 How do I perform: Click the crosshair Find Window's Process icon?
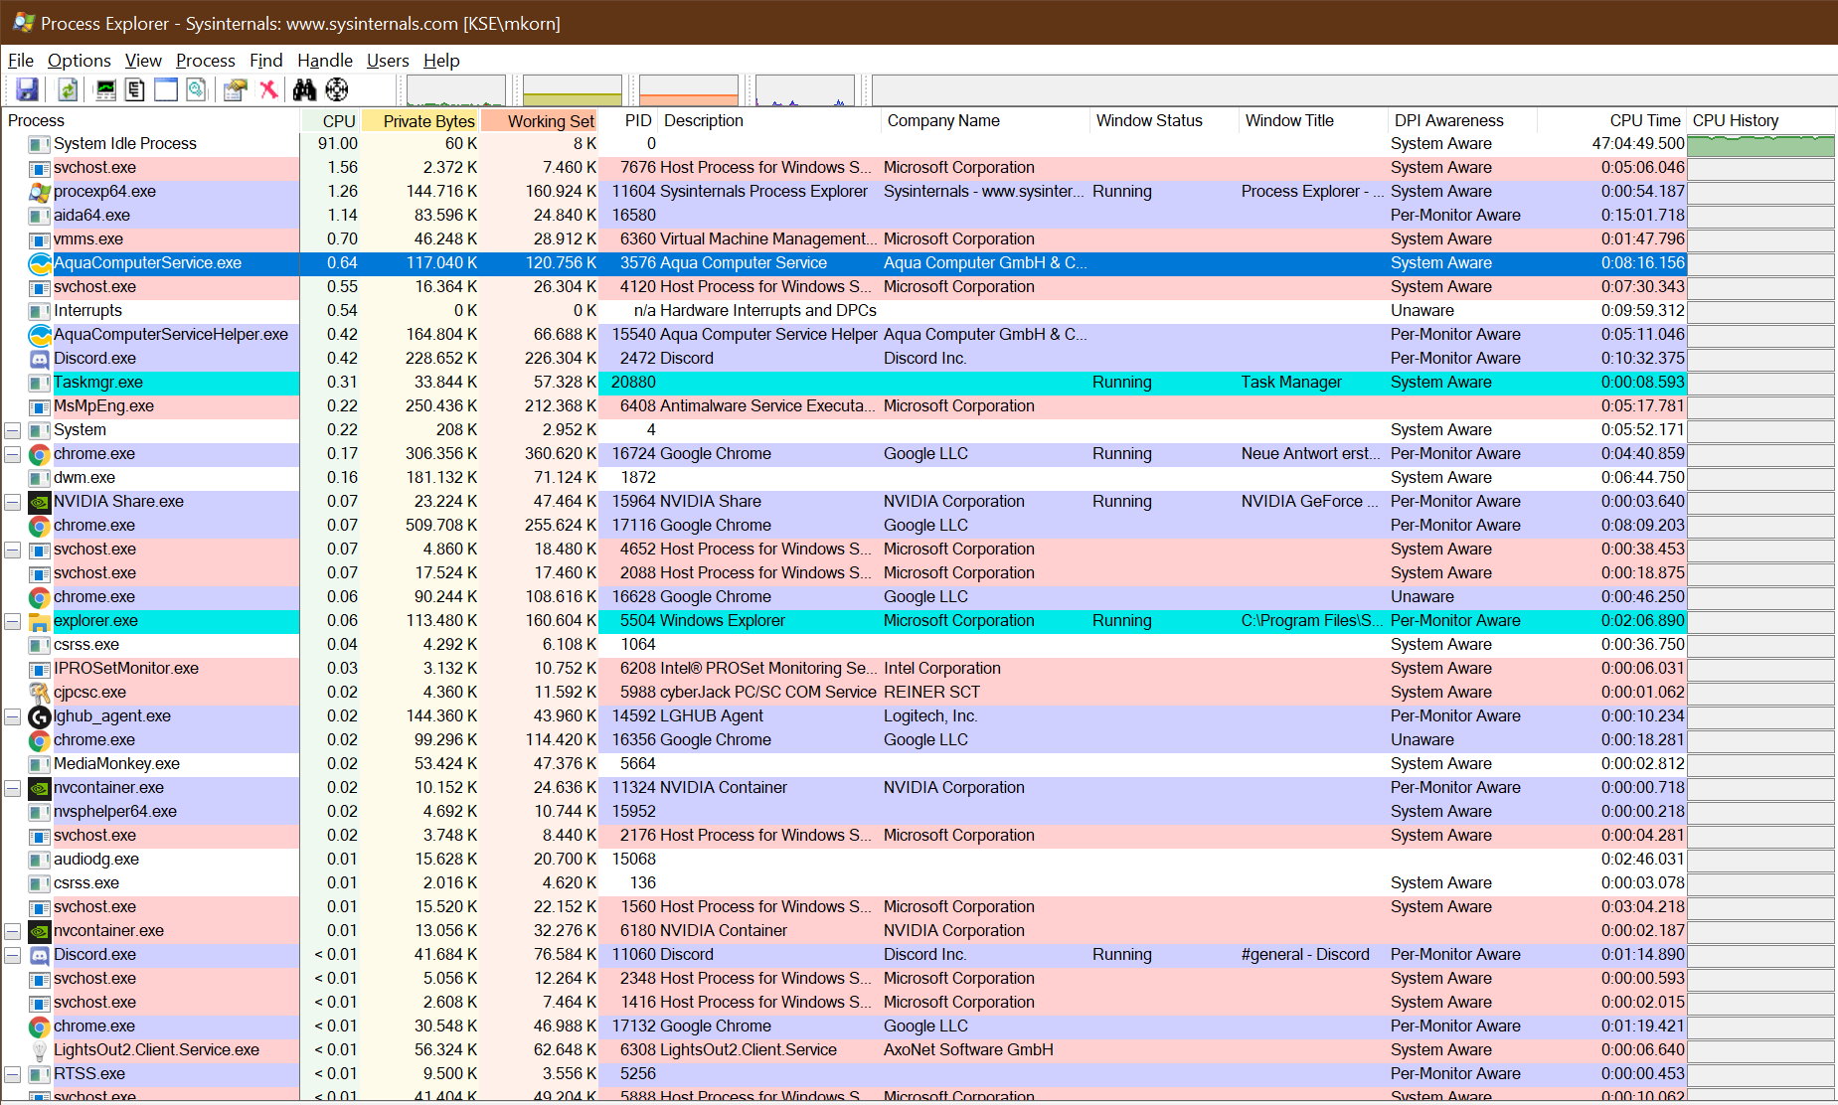click(337, 90)
